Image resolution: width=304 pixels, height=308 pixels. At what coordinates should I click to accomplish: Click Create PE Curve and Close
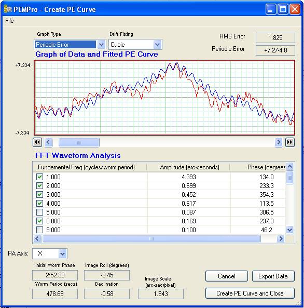[x=250, y=293]
